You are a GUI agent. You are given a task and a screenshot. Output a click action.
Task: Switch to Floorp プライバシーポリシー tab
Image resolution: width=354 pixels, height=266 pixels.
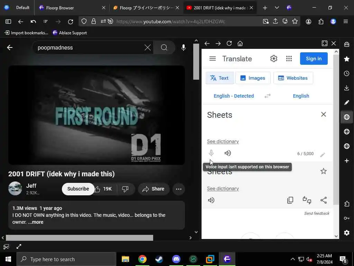tap(146, 8)
